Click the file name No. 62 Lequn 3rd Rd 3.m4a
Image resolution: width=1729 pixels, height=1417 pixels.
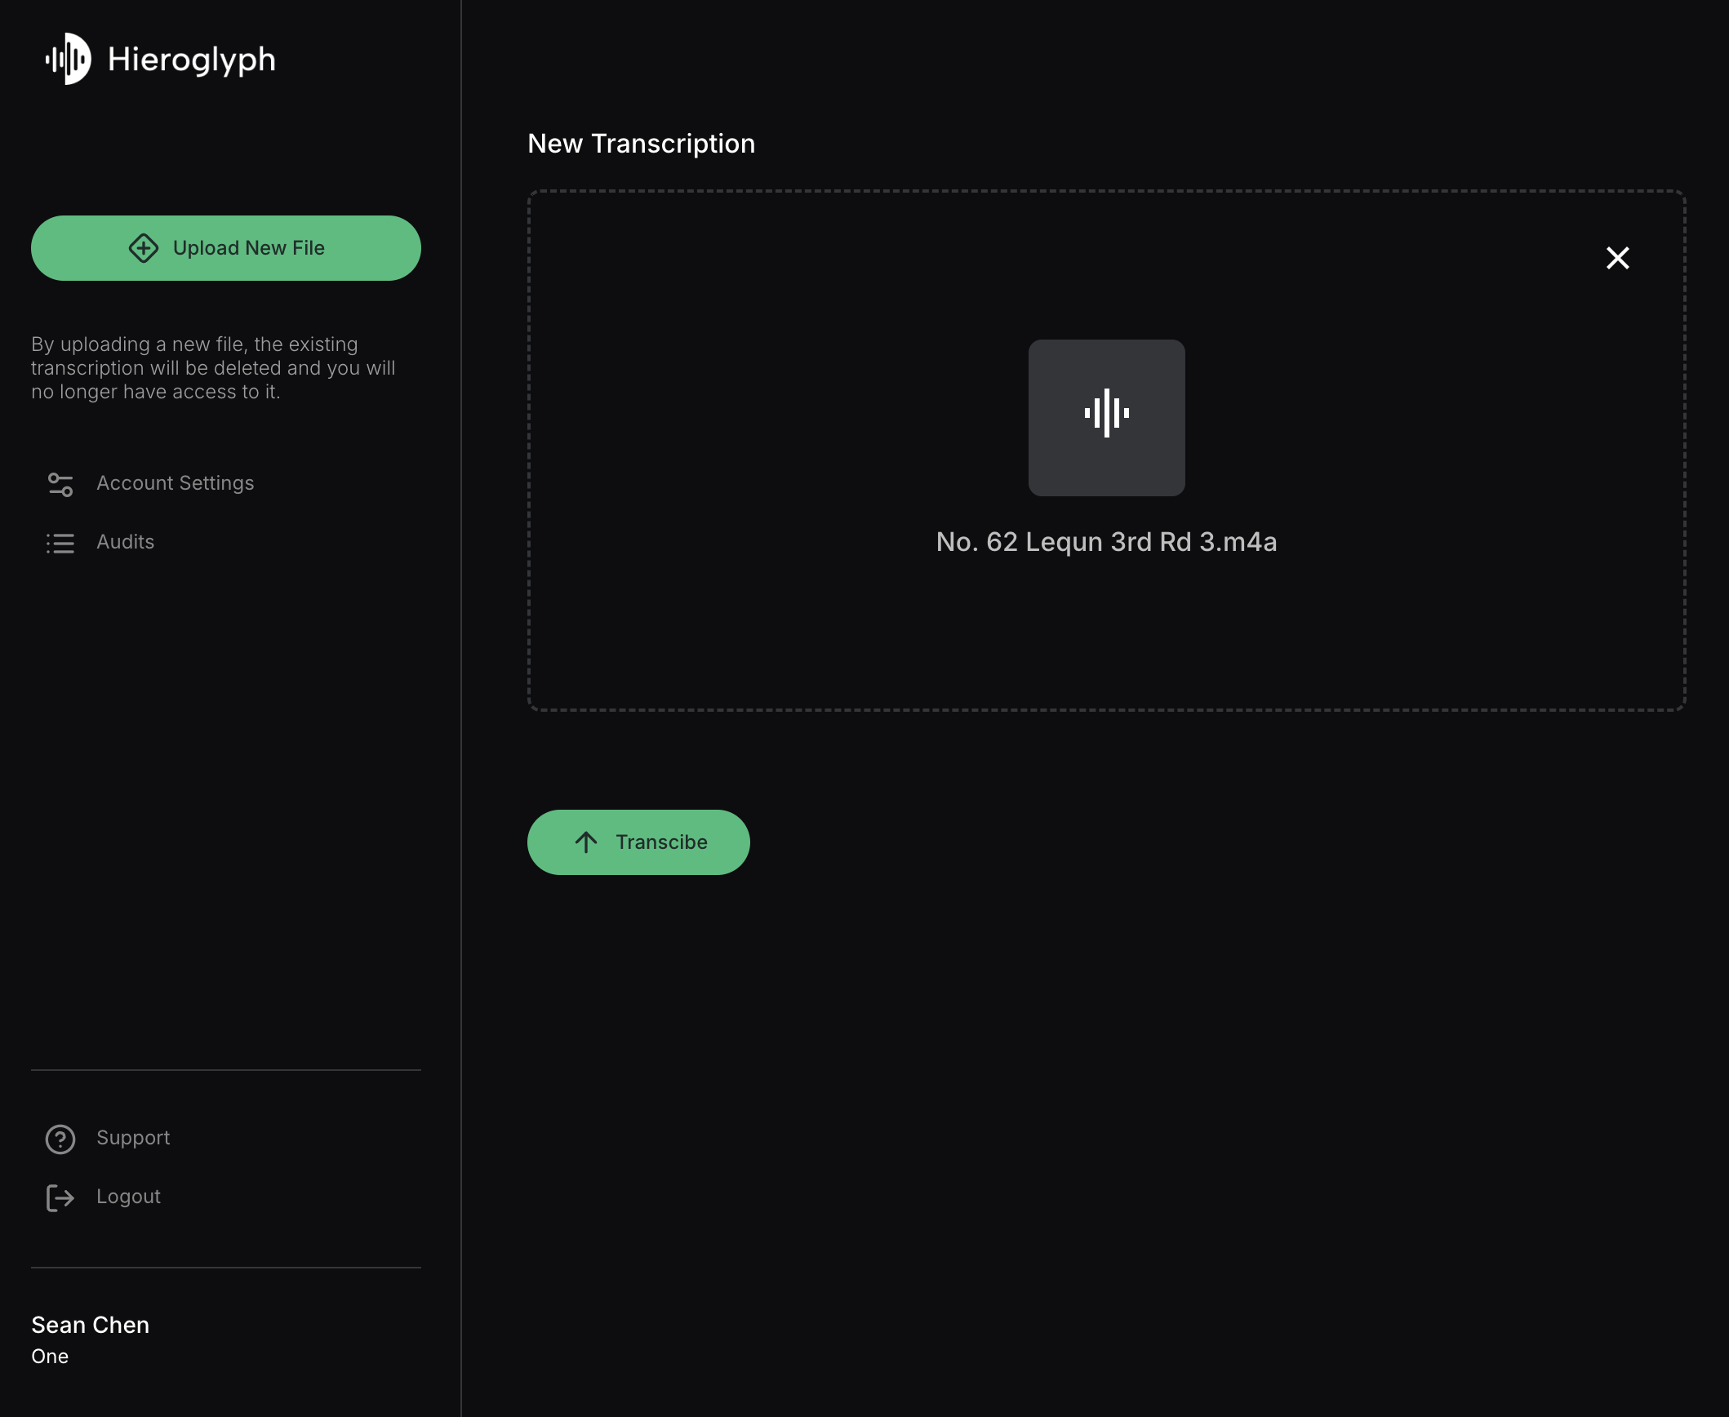[1106, 542]
